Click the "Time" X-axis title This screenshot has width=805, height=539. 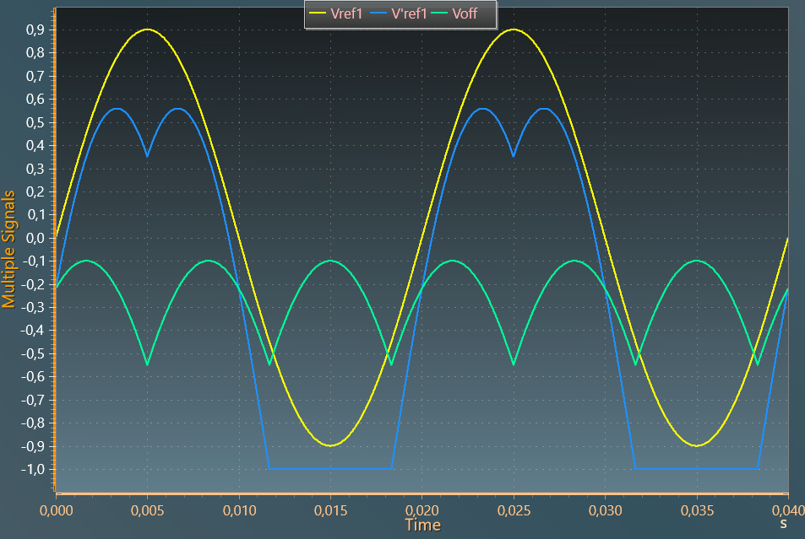(x=422, y=526)
